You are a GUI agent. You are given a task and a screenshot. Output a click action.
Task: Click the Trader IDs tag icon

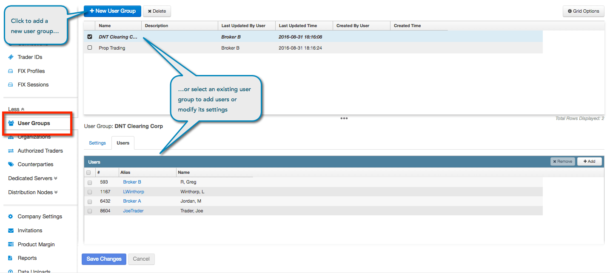pos(11,57)
